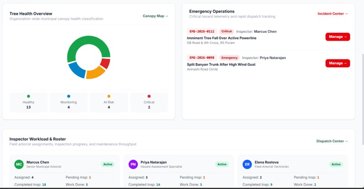The width and height of the screenshot is (364, 189).
Task: Click the EMG-2026-0098 incident ID badge
Action: click(202, 58)
